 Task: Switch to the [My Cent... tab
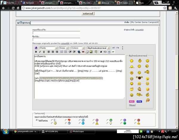pos(87,3)
